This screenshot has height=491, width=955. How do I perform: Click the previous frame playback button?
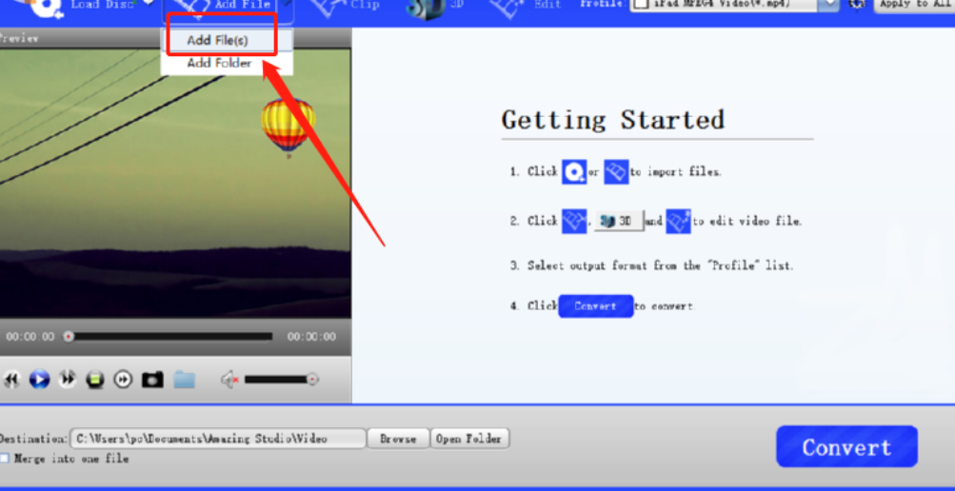click(11, 380)
